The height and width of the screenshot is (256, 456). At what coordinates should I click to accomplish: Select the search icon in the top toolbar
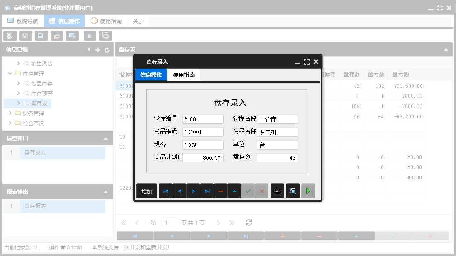click(10, 36)
